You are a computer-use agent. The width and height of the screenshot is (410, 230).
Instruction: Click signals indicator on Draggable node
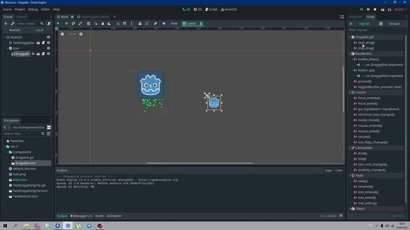(x=33, y=54)
